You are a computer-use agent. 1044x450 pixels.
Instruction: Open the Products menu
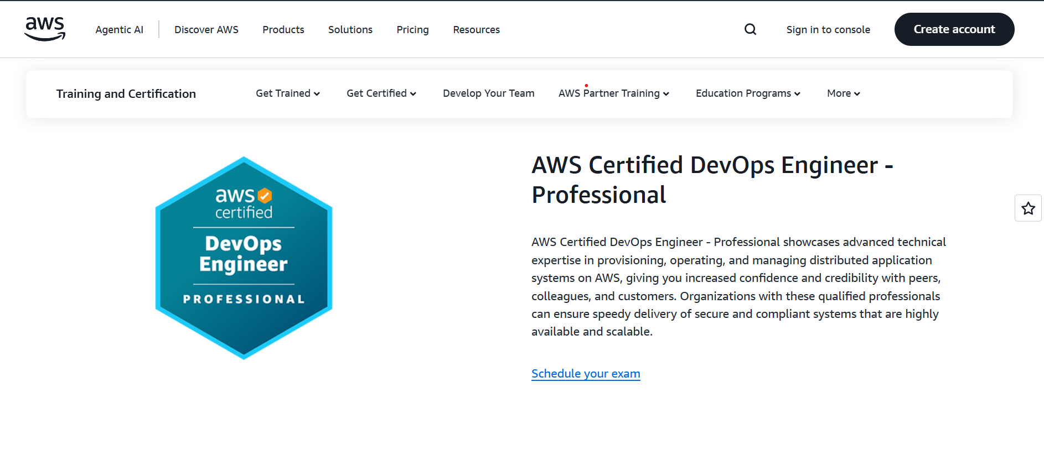point(283,30)
